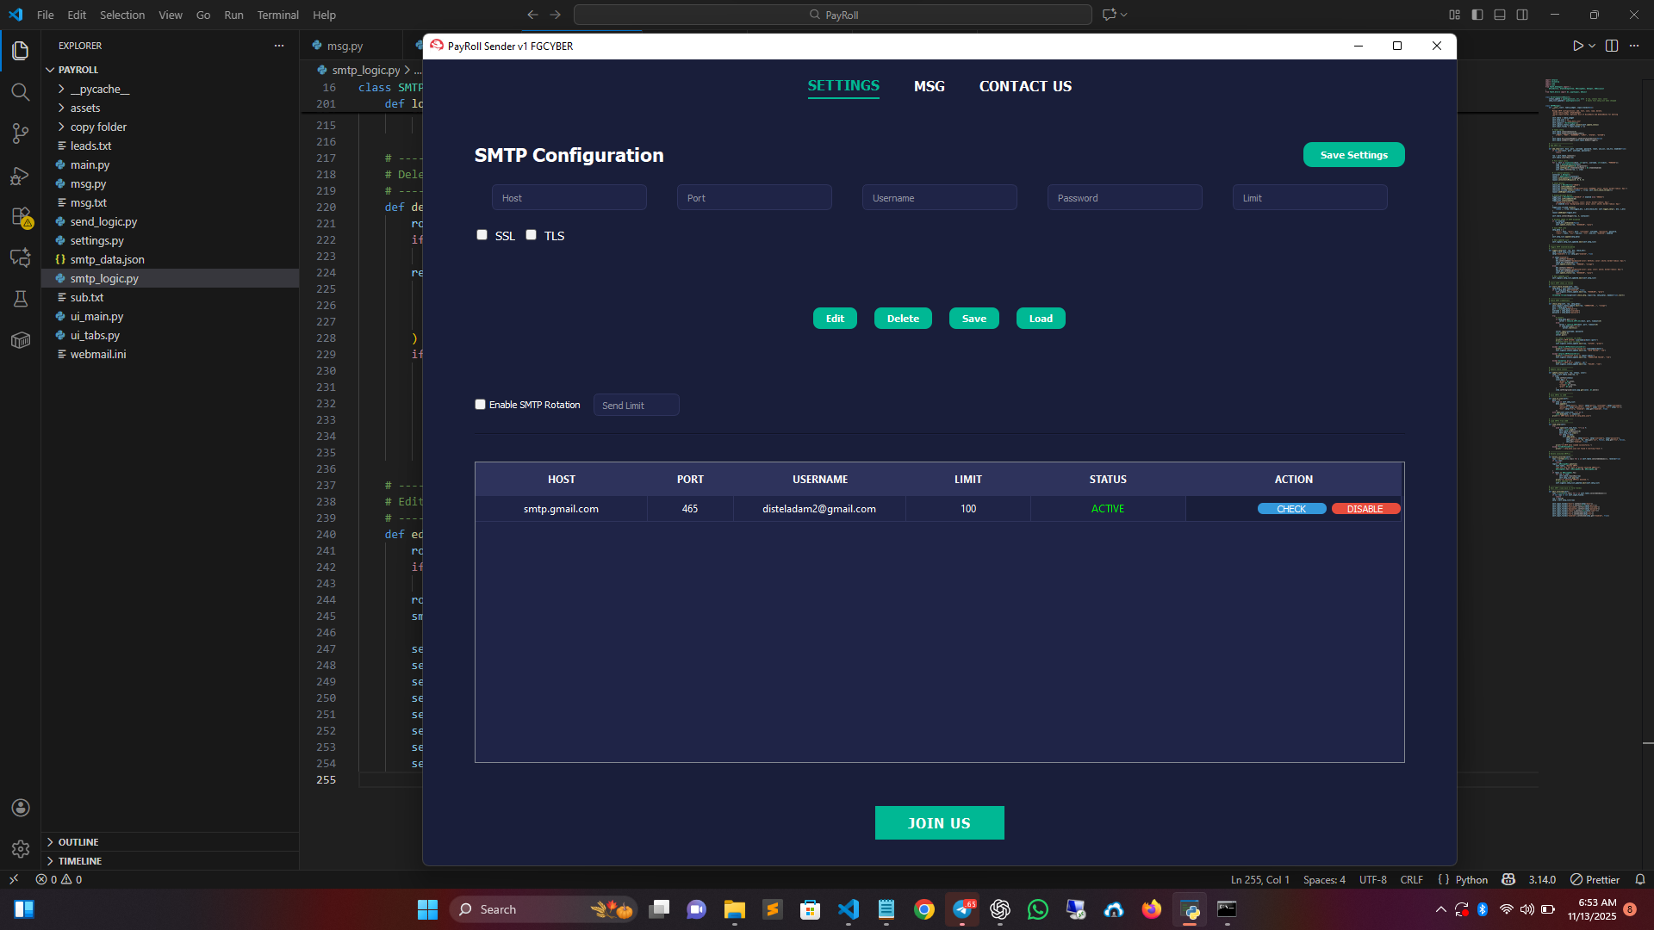
Task: Open Telegram from the taskbar
Action: pos(962,909)
